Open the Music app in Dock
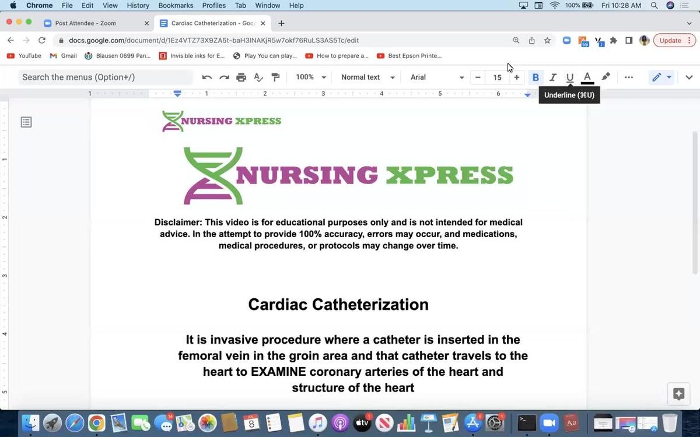The image size is (700, 437). 318,422
